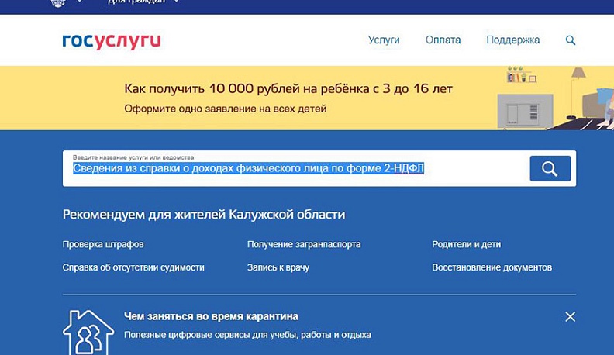The width and height of the screenshot is (614, 355).
Task: Open Родители и дети link
Action: click(467, 244)
